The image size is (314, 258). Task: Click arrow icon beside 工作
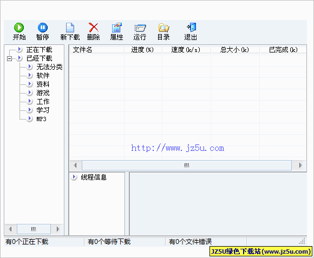[x=30, y=101]
